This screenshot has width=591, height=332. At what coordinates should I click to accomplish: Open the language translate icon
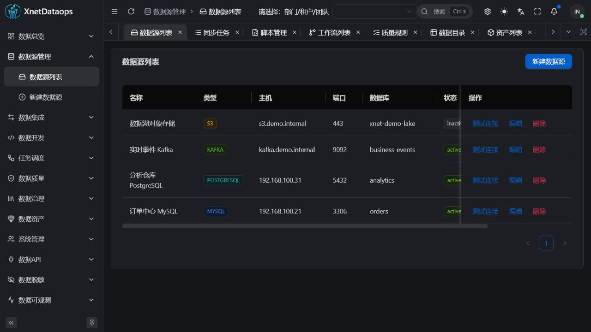click(x=521, y=12)
